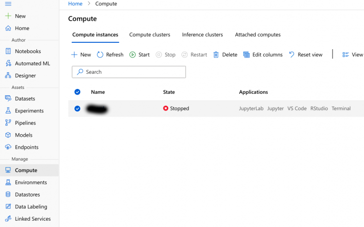364x227 pixels.
Task: Open Data Labeling section
Action: click(30, 207)
